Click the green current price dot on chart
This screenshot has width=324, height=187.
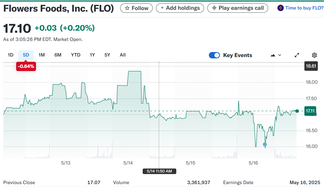click(x=297, y=111)
